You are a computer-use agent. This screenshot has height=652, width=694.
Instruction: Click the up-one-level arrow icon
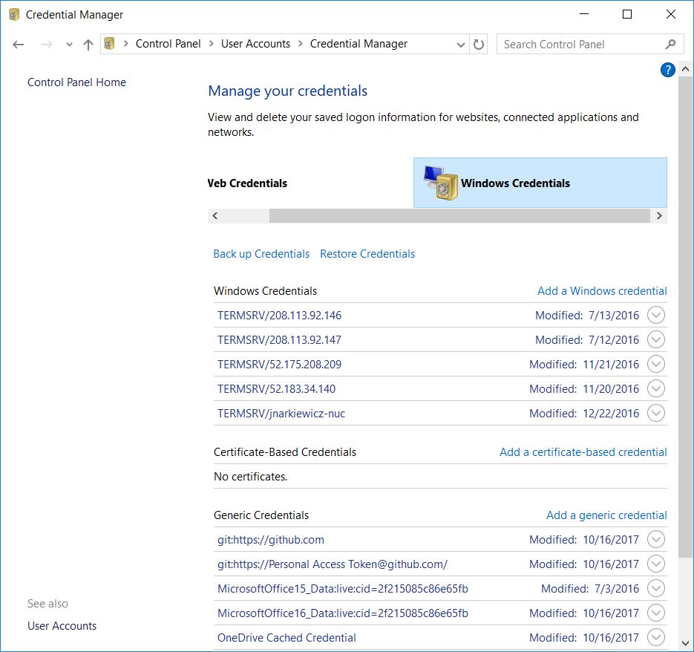[87, 44]
